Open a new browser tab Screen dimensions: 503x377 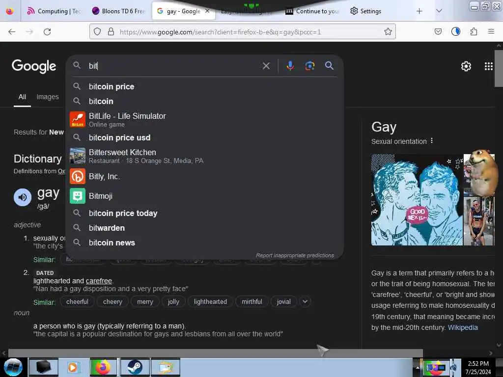419,11
